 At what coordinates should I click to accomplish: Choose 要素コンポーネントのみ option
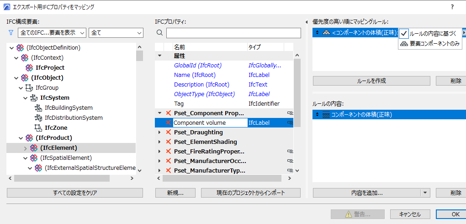click(x=430, y=44)
